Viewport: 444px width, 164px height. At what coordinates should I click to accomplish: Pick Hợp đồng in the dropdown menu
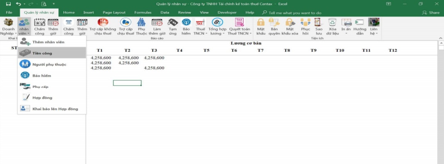42,98
